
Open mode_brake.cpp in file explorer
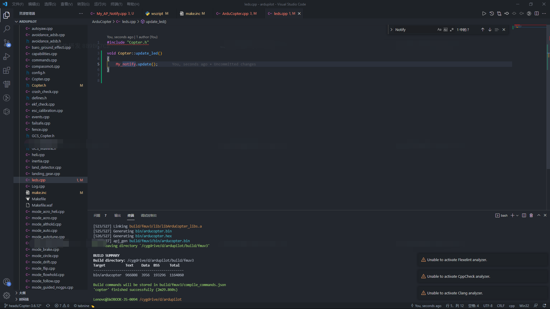coord(50,249)
